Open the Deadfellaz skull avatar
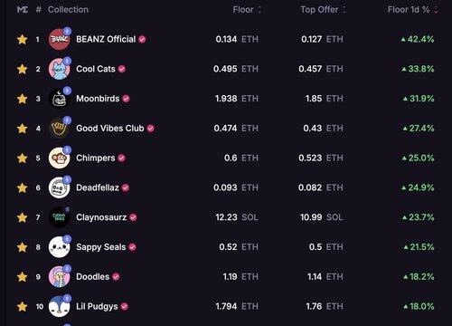The image size is (452, 326). [x=60, y=187]
